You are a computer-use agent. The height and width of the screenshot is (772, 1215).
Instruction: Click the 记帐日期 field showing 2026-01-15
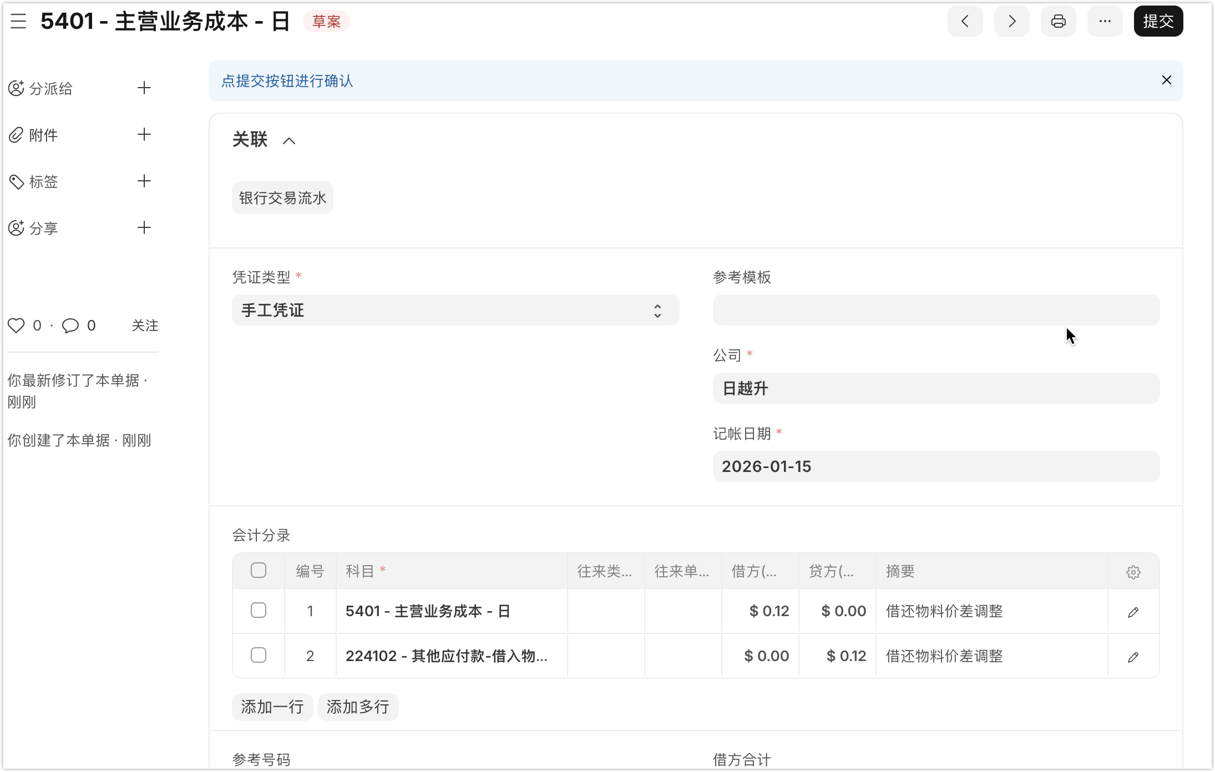click(x=935, y=466)
